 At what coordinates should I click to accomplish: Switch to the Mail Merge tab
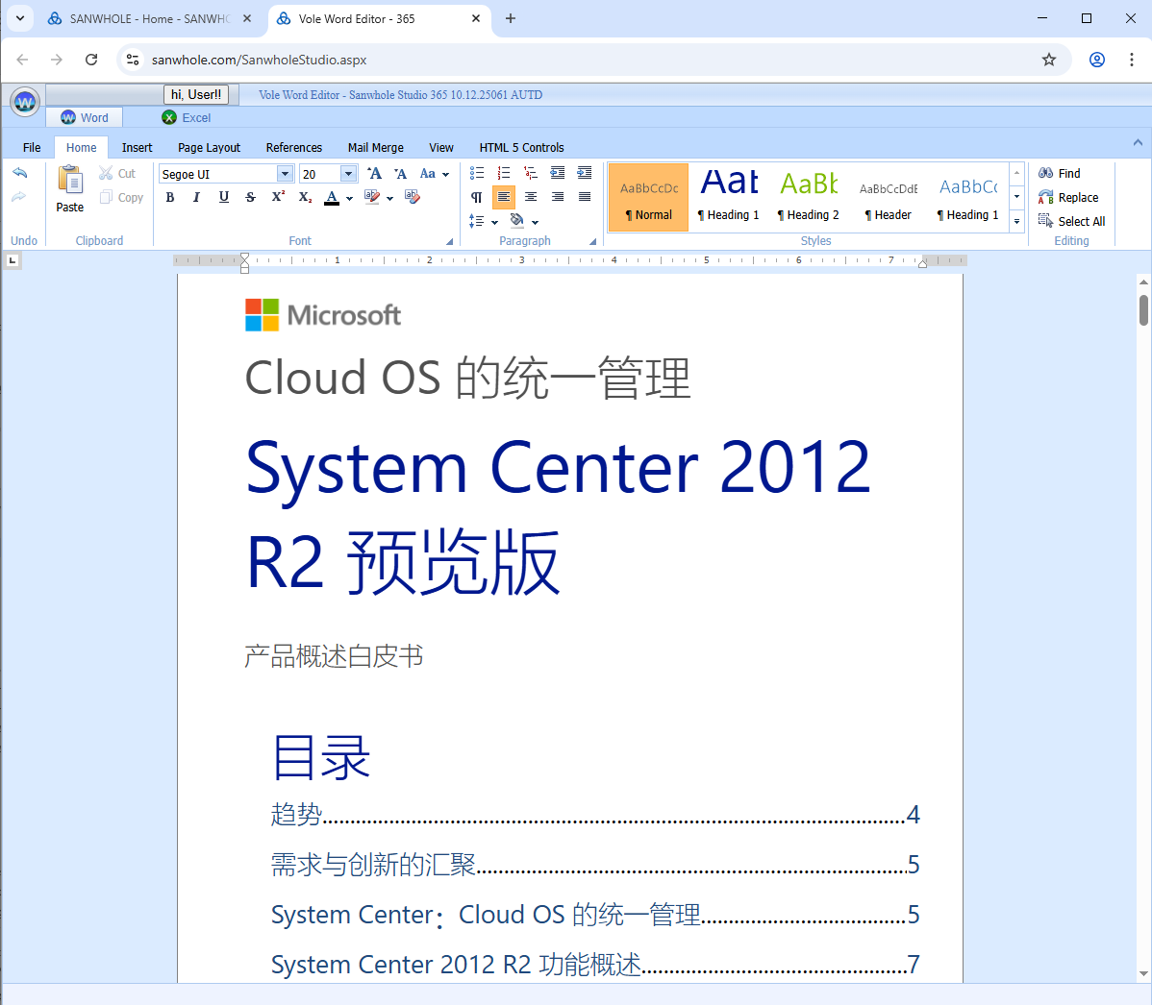click(375, 148)
